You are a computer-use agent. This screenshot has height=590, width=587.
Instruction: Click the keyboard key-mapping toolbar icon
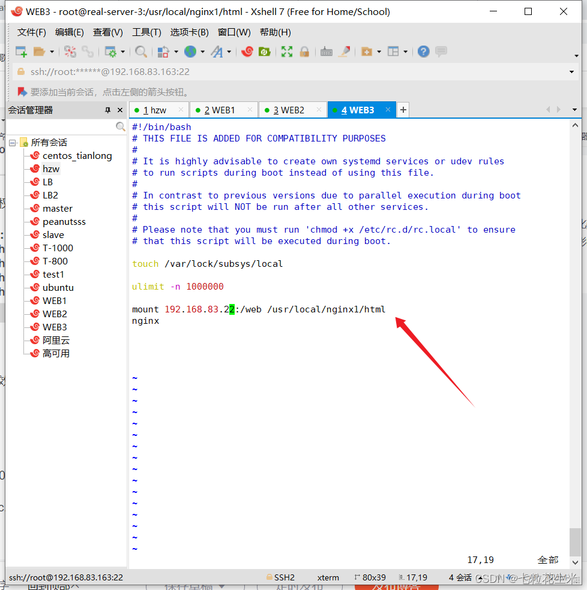(x=327, y=52)
